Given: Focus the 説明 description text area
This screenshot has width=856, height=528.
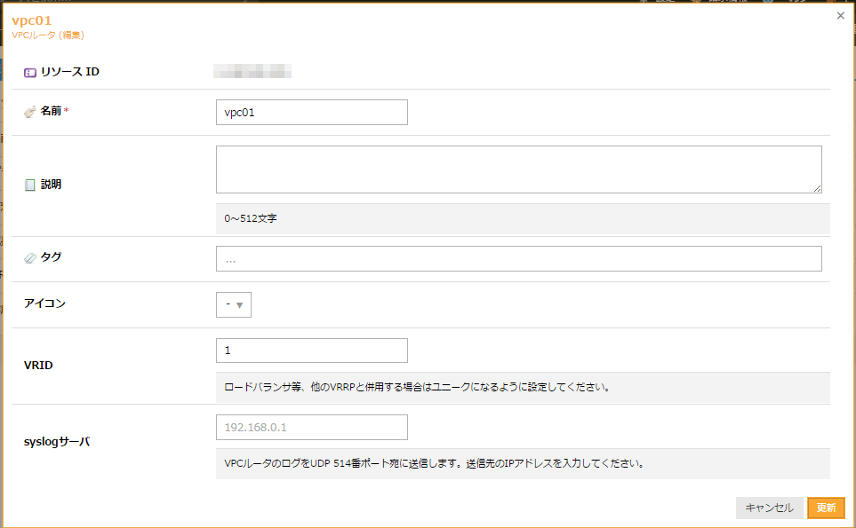Looking at the screenshot, I should point(518,169).
